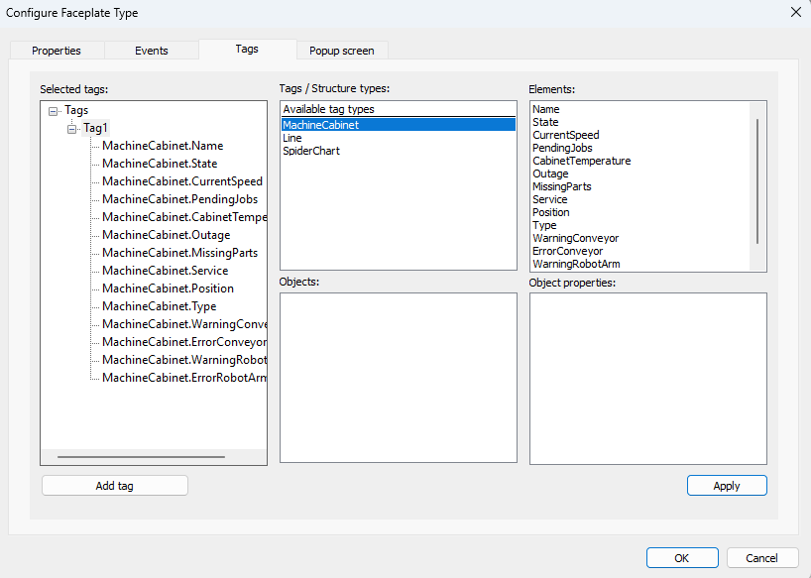Confirm the dialog with OK
Viewport: 811px width, 578px height.
(681, 558)
